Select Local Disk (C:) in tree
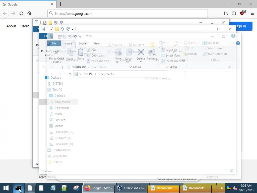Viewport: 257px width, 193px height. (61, 132)
